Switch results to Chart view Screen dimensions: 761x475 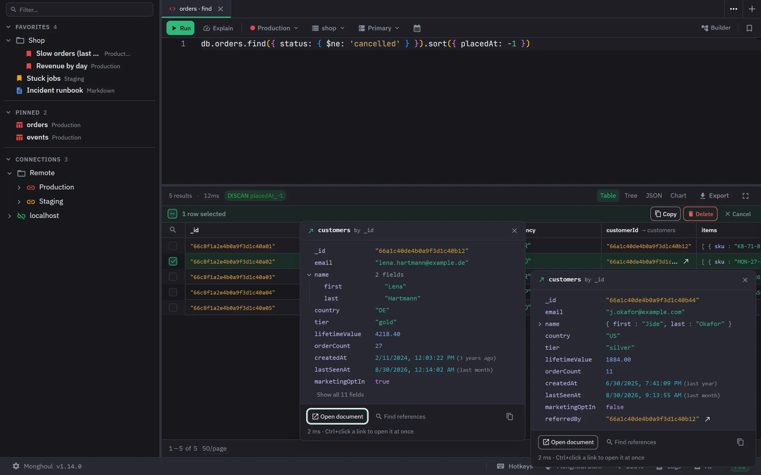pyautogui.click(x=678, y=196)
